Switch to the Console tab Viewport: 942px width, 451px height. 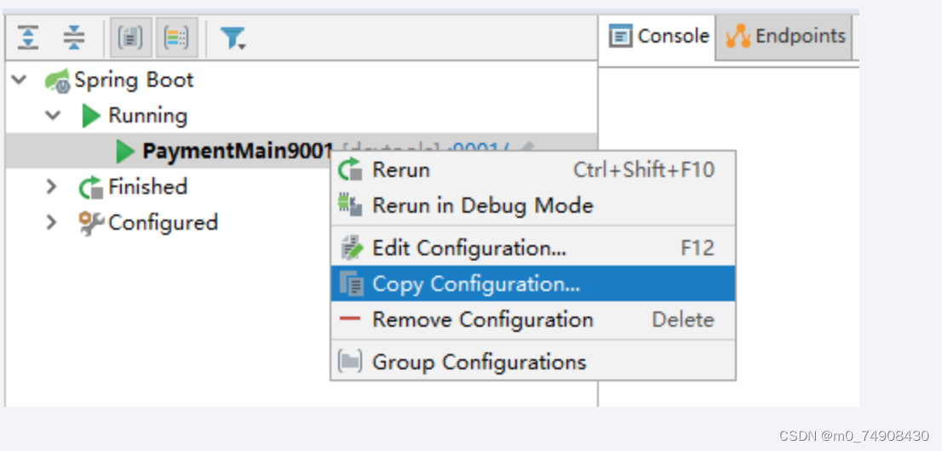tap(658, 37)
